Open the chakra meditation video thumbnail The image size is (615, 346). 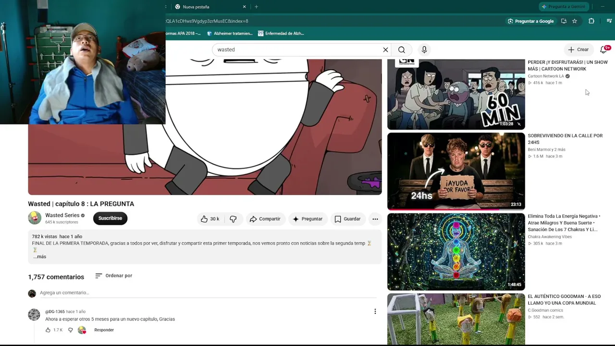pyautogui.click(x=456, y=252)
